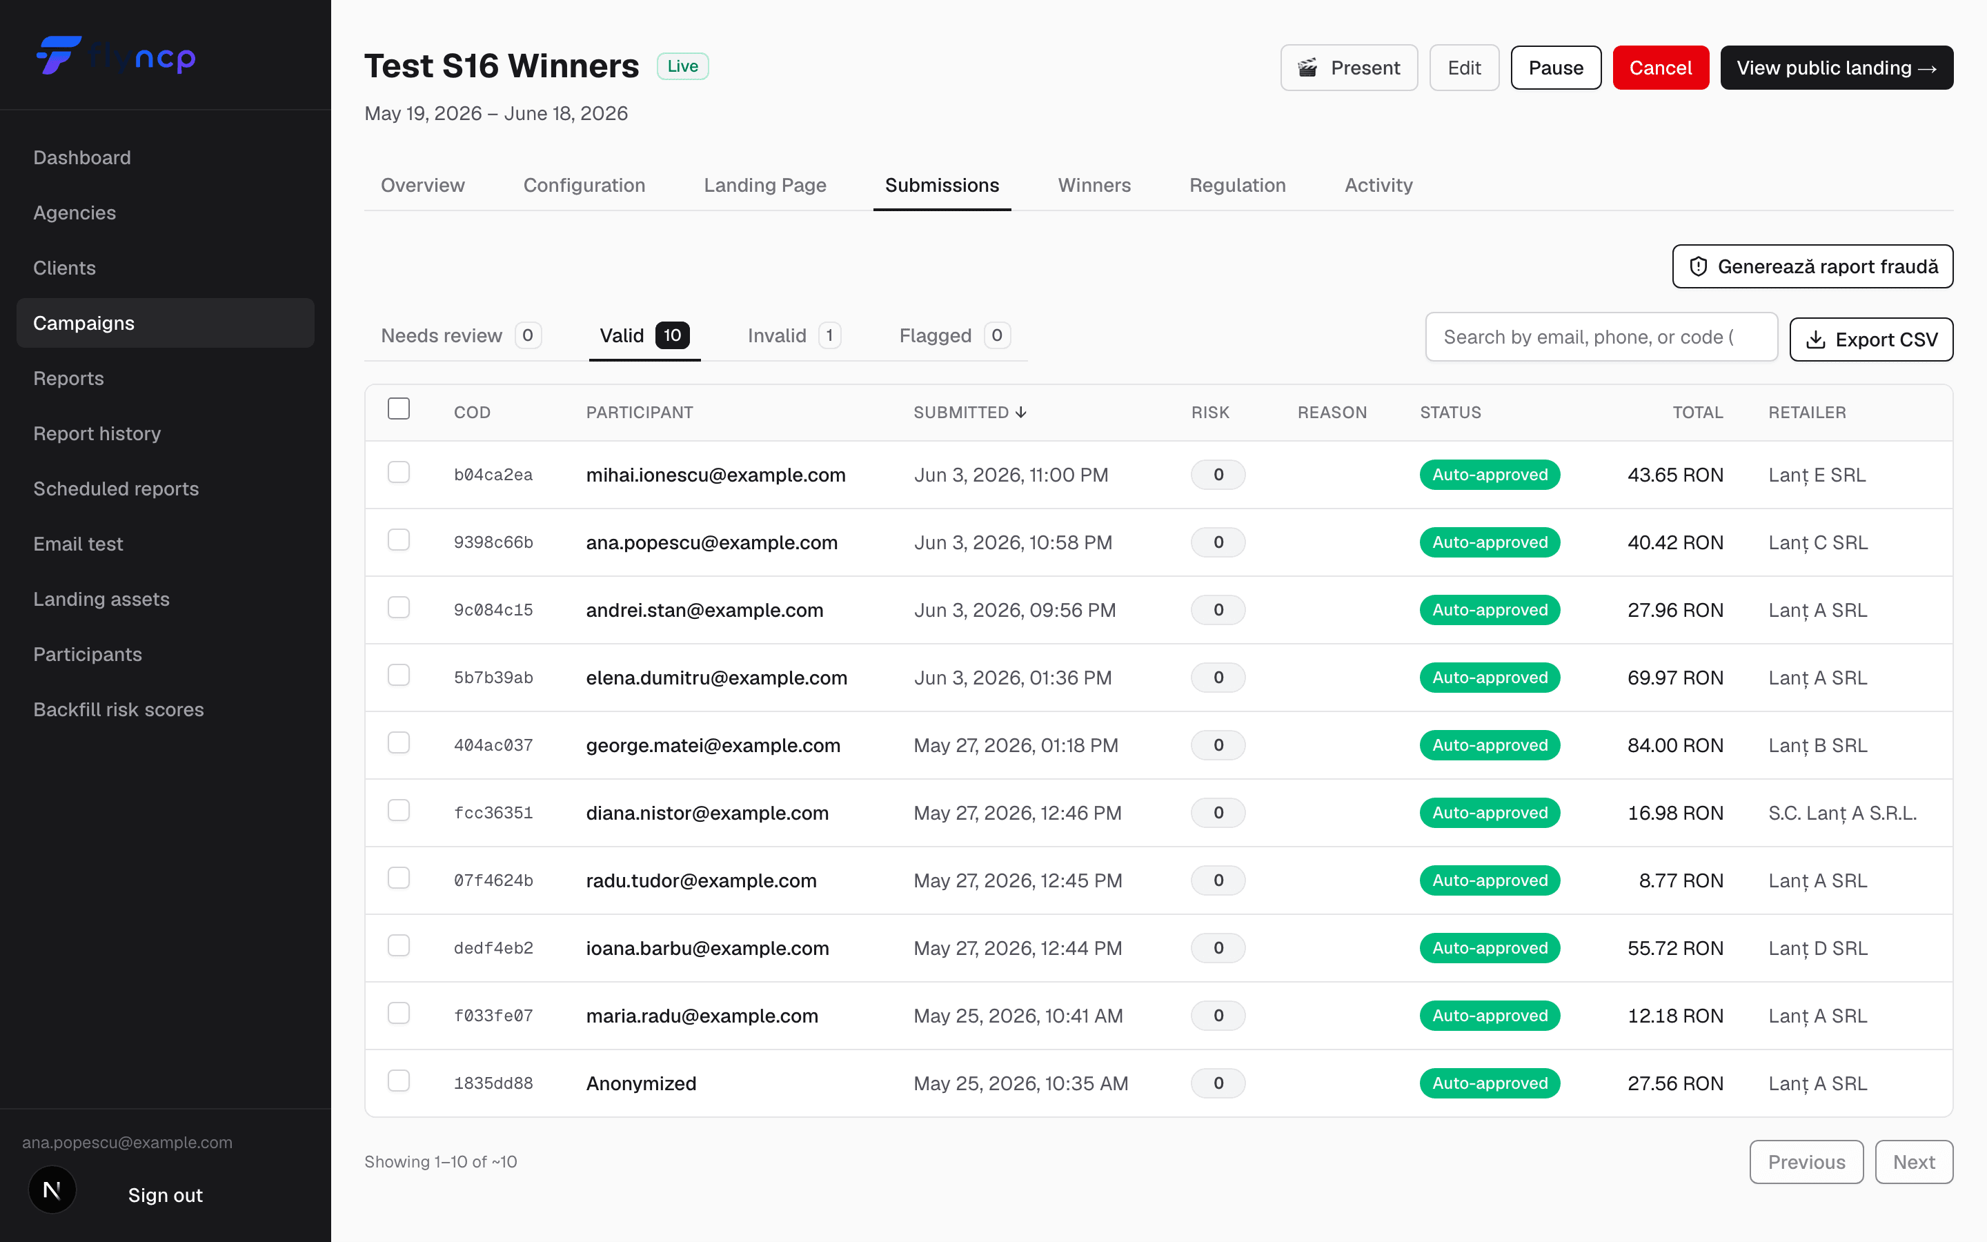Click the shield icon on fraud report button

coord(1698,266)
